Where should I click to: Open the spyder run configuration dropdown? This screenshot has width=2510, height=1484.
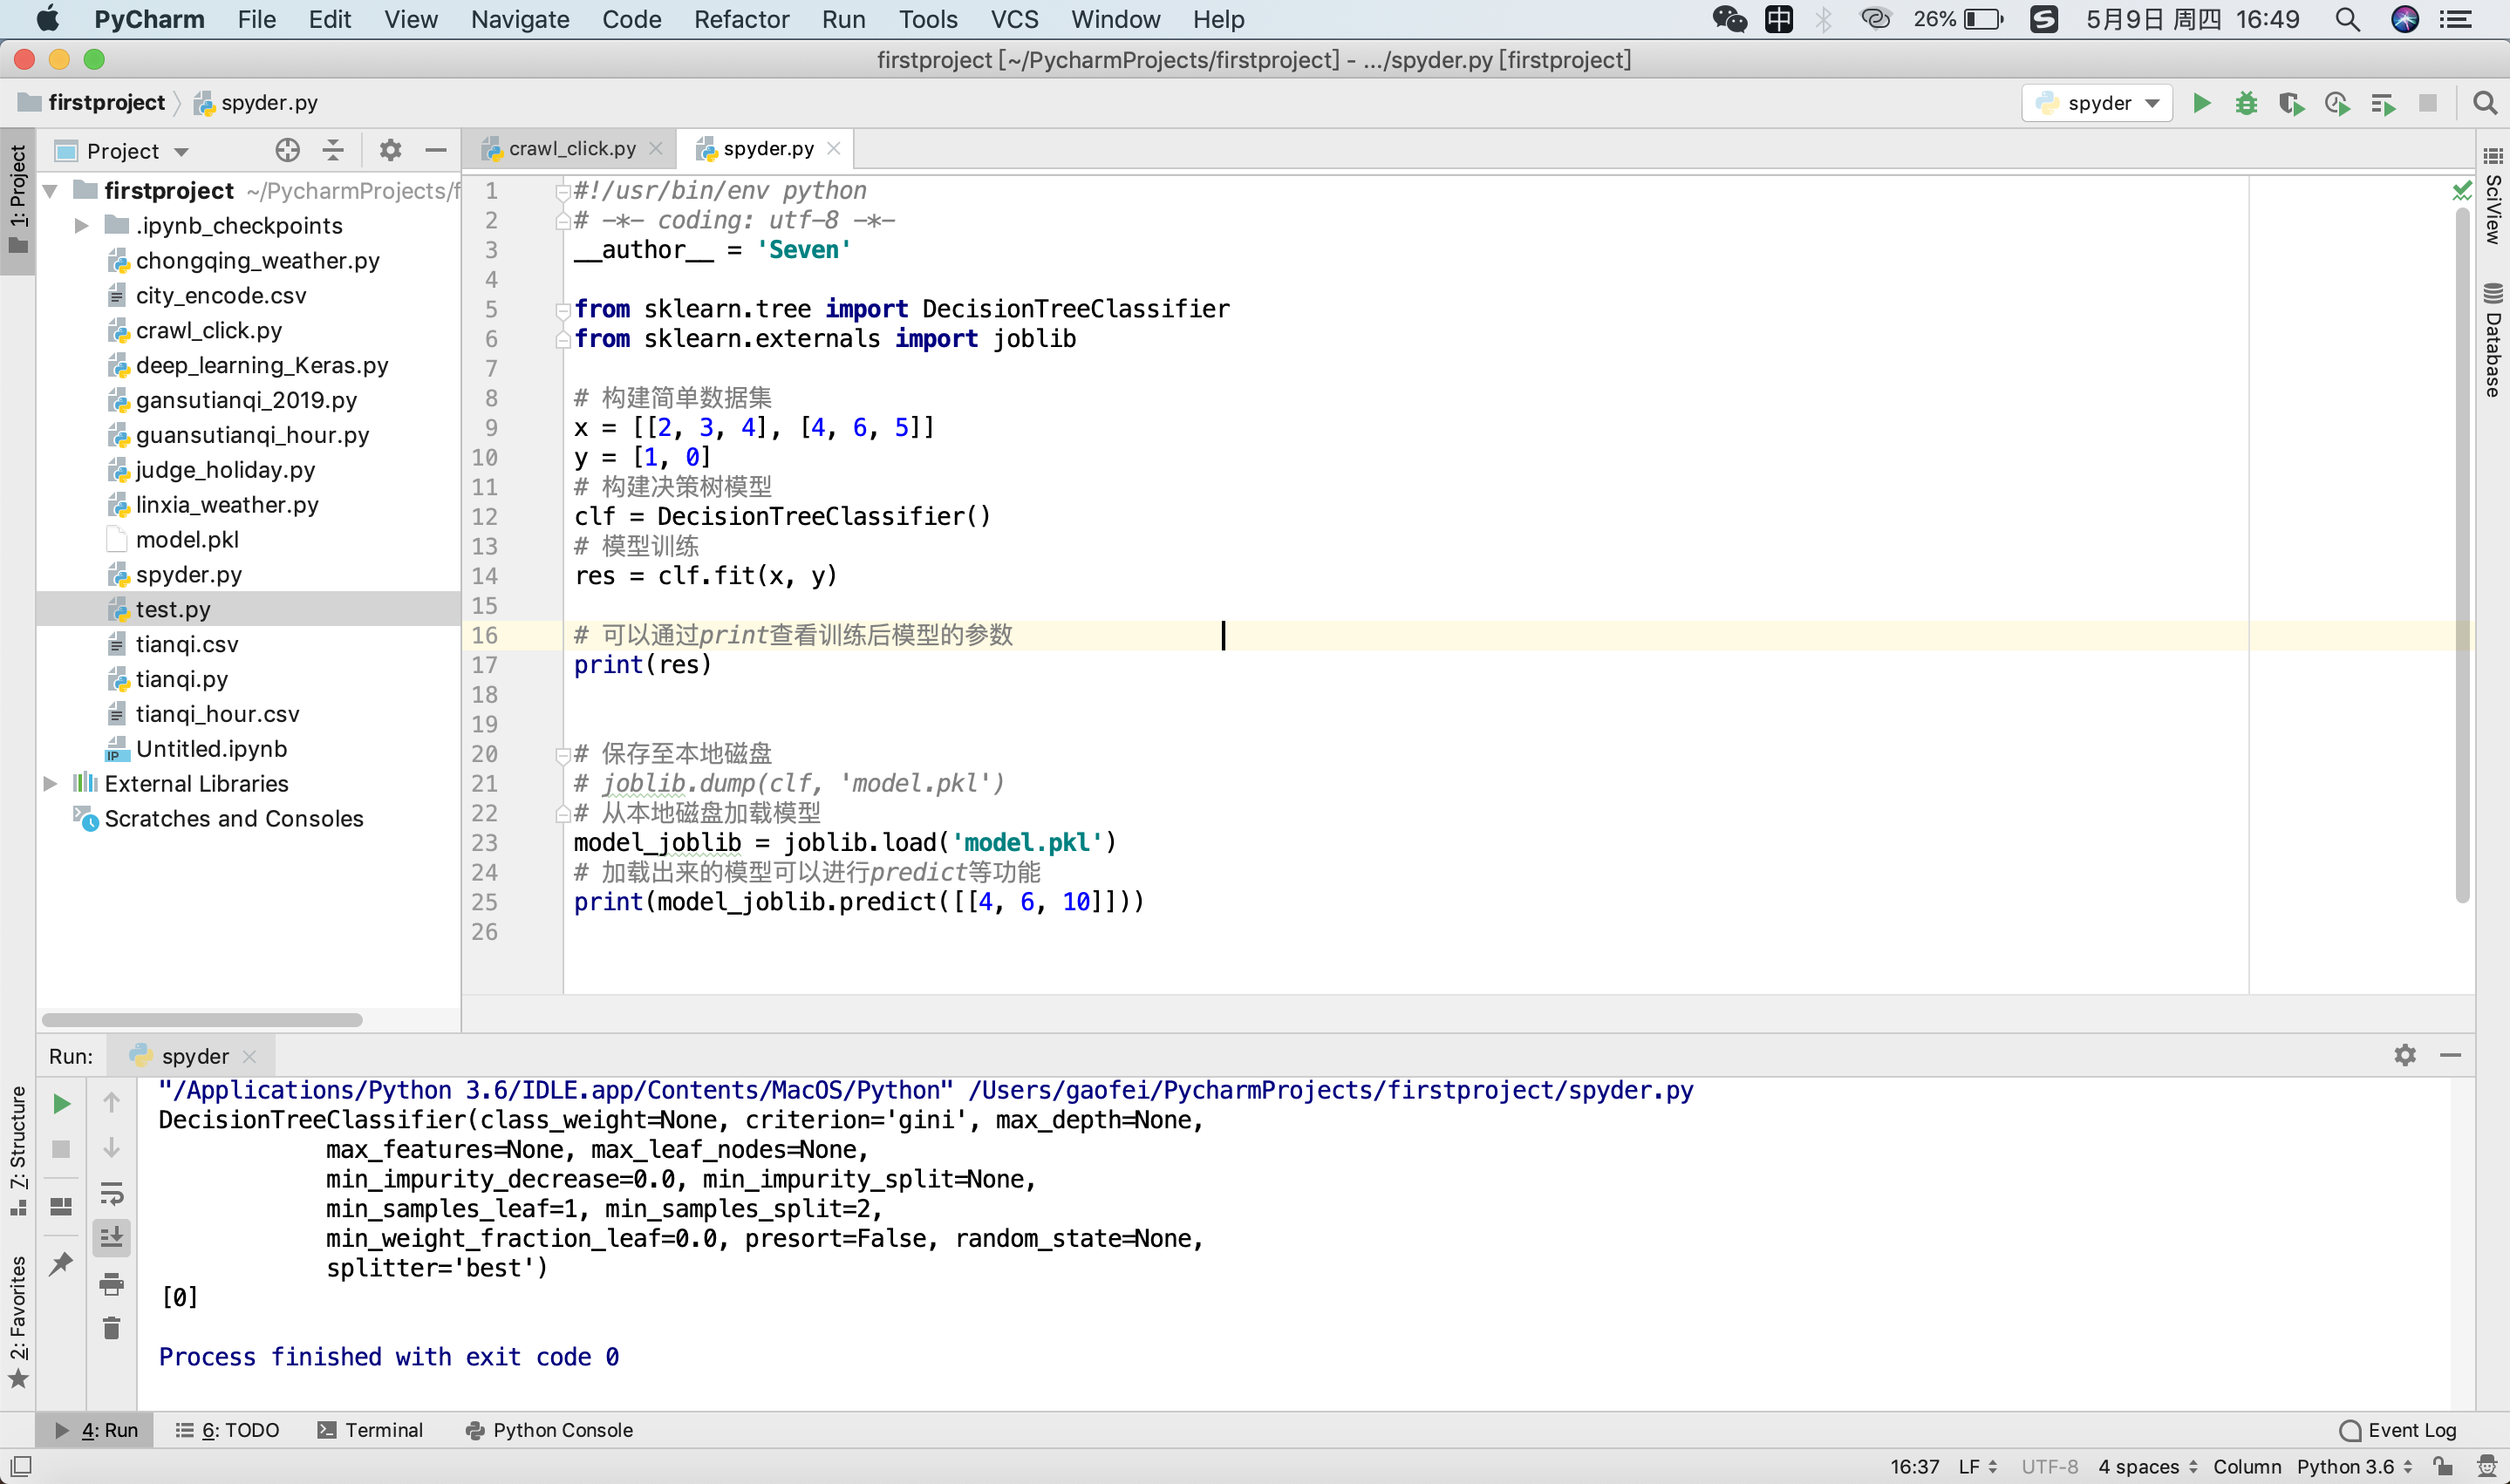pos(2098,103)
